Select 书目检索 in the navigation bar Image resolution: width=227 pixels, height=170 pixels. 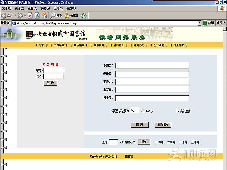pos(59,45)
